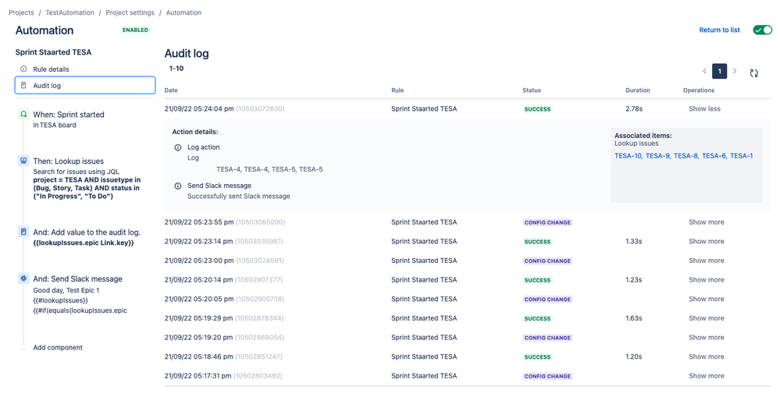This screenshot has height=397, width=780.
Task: Open associated issue TESA-10
Action: tap(628, 156)
